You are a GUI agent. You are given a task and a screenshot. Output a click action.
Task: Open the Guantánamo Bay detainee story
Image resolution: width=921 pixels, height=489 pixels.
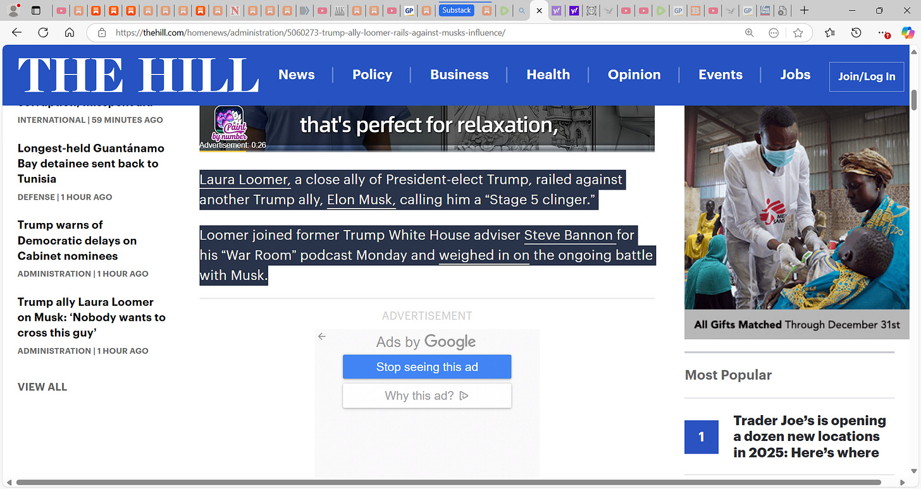tap(91, 164)
